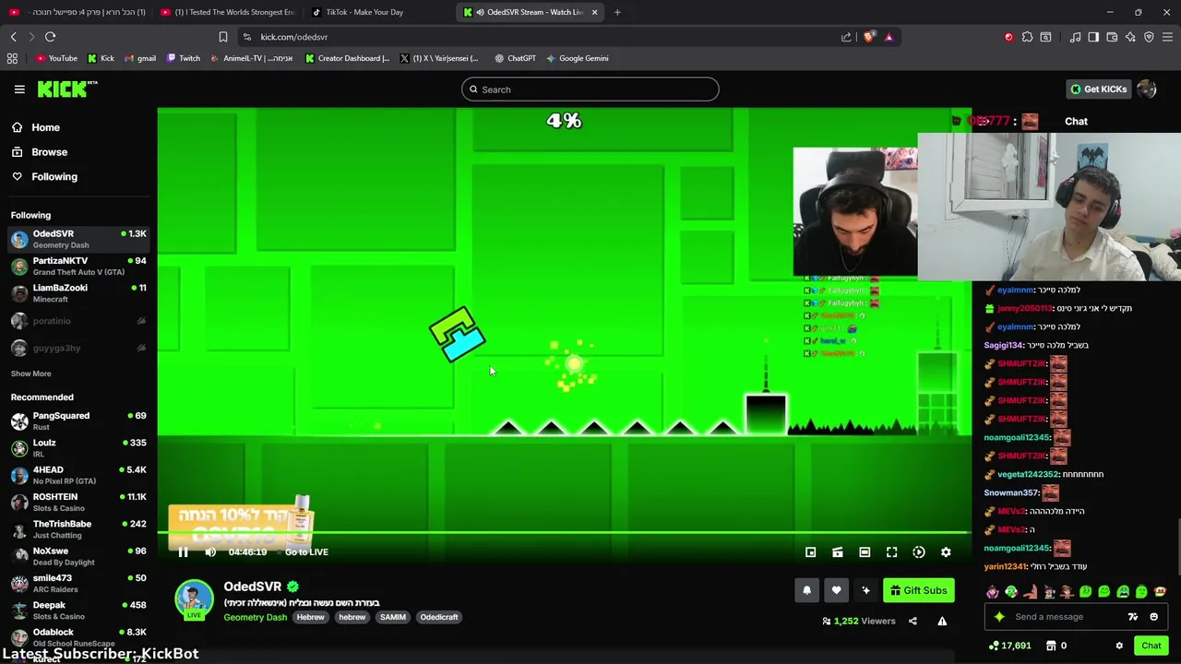
Task: Open PartizaNKTV channel
Action: [78, 267]
